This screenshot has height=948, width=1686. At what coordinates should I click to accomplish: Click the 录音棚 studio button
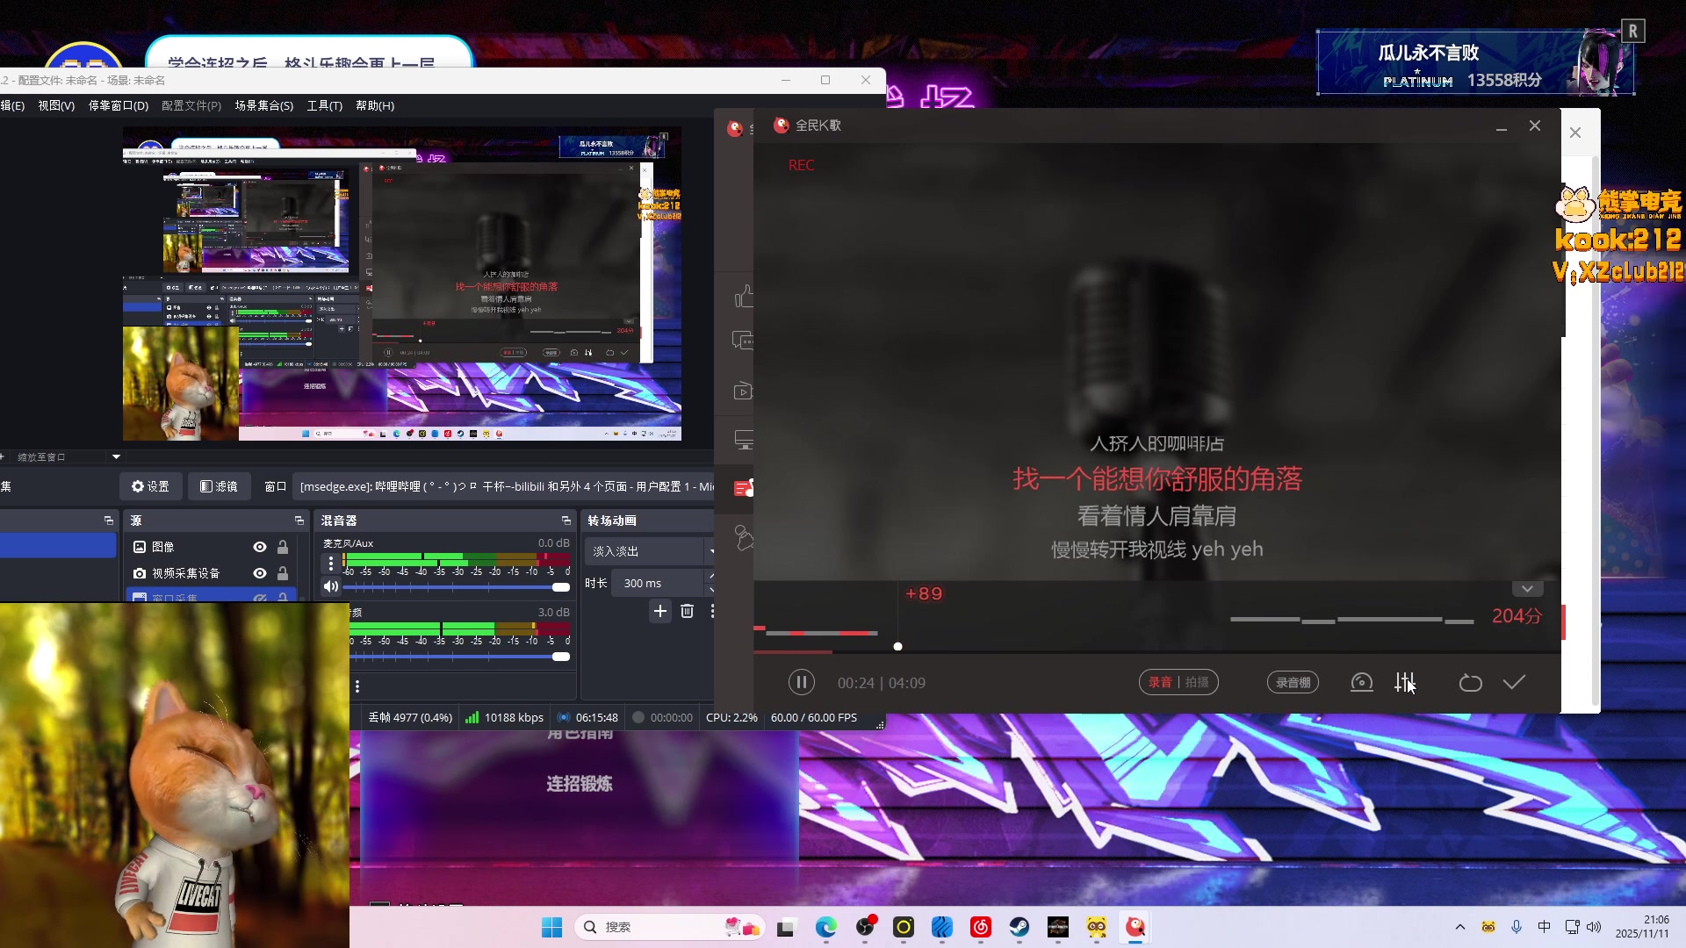point(1293,683)
